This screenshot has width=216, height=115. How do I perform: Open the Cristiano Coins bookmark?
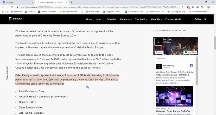point(155,12)
